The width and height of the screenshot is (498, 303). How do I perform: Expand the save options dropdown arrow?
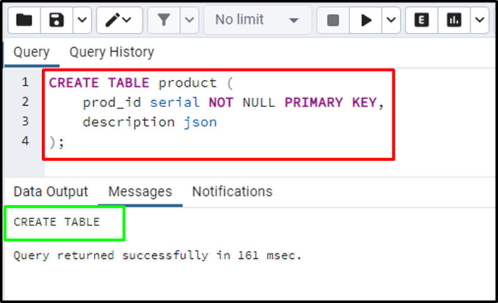(x=82, y=20)
